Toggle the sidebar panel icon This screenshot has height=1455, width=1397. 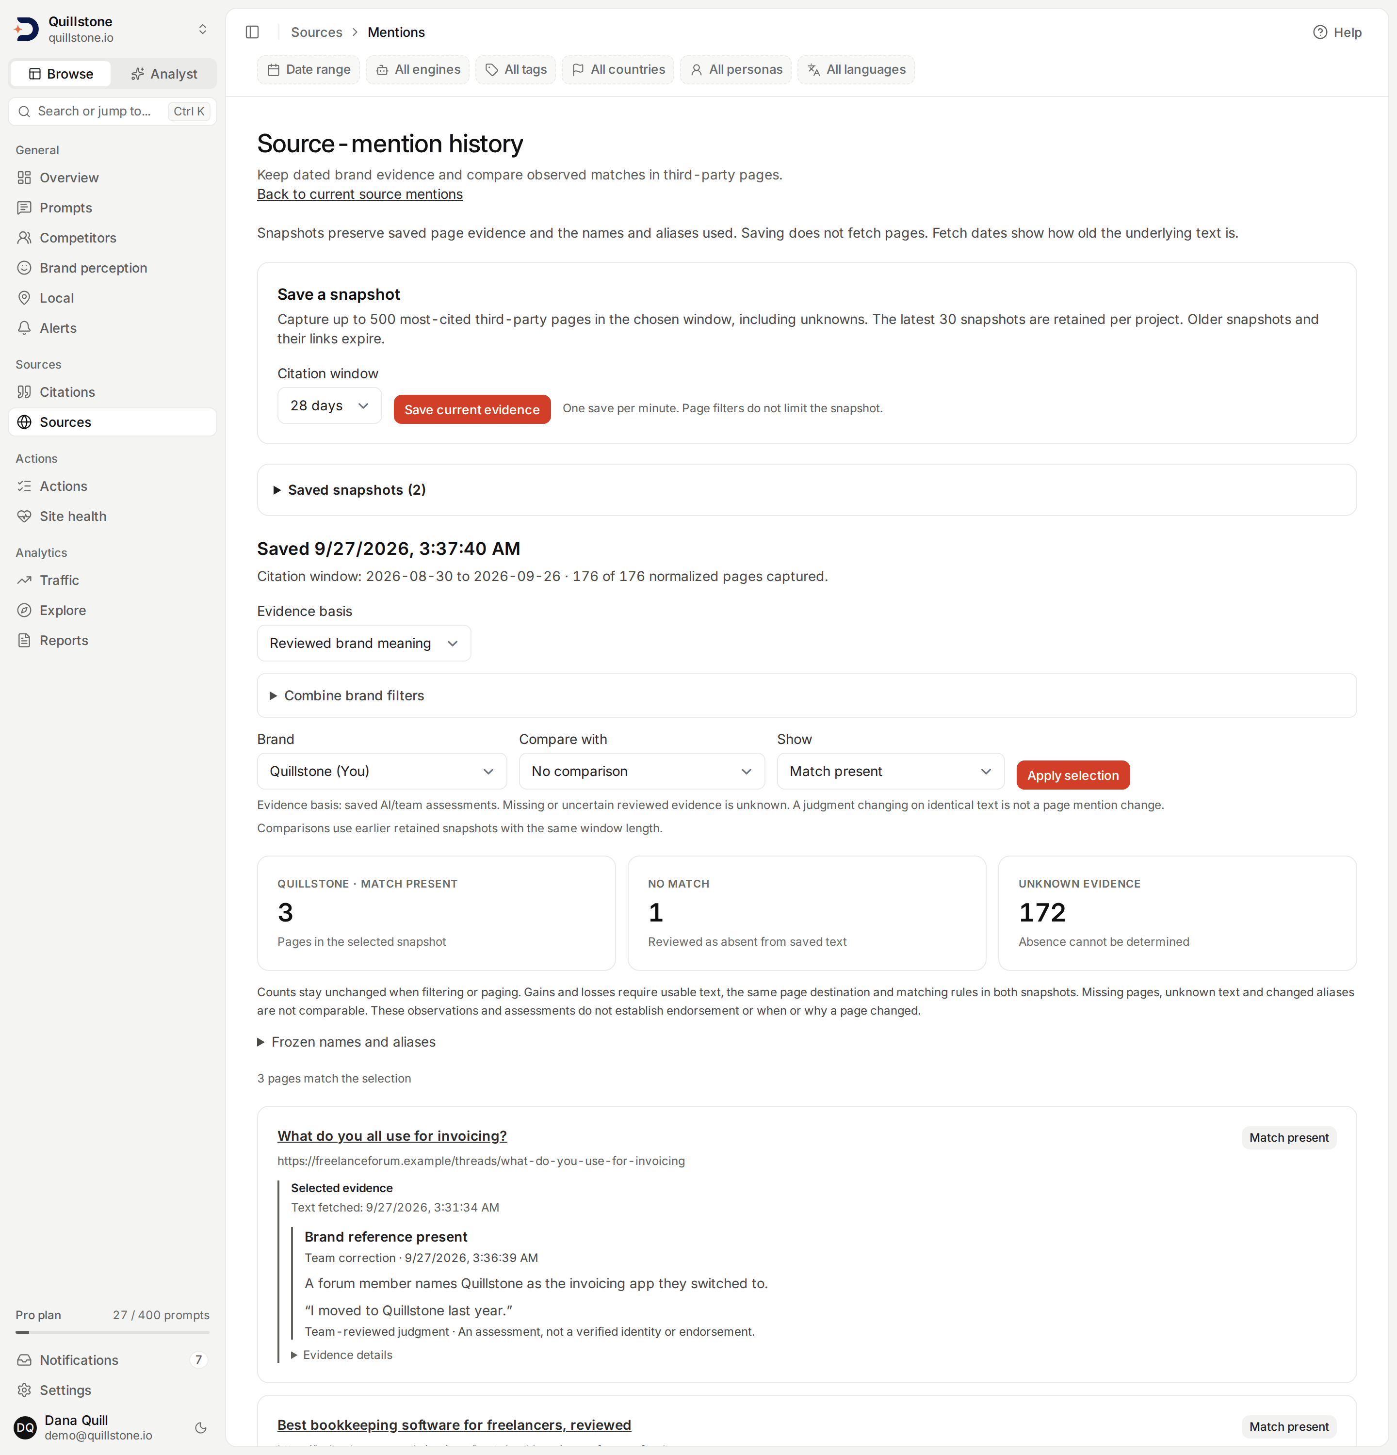click(x=252, y=32)
